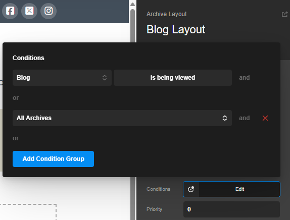Toggle the 'is being viewed' operator

tap(173, 78)
